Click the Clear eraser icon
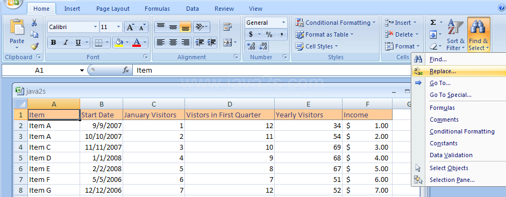 point(433,46)
